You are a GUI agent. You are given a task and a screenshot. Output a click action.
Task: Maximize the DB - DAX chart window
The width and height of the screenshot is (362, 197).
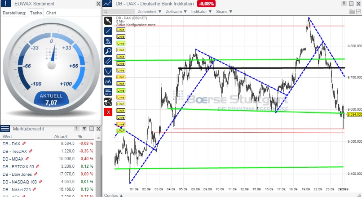(351, 4)
